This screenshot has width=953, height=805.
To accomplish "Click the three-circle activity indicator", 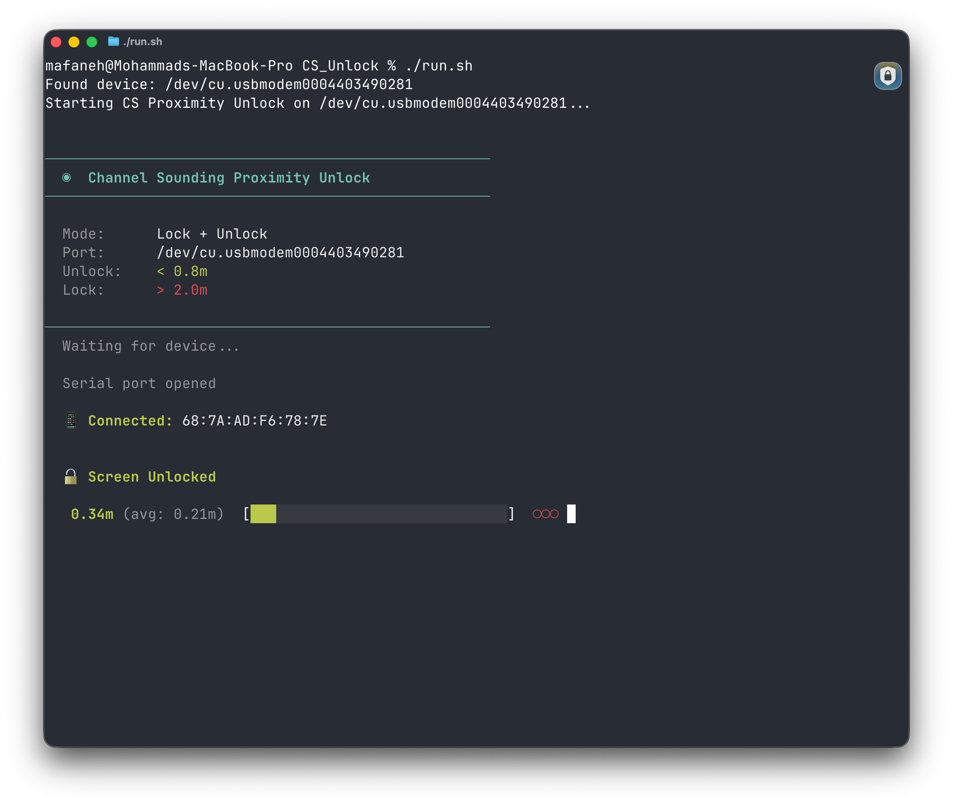I will [546, 514].
